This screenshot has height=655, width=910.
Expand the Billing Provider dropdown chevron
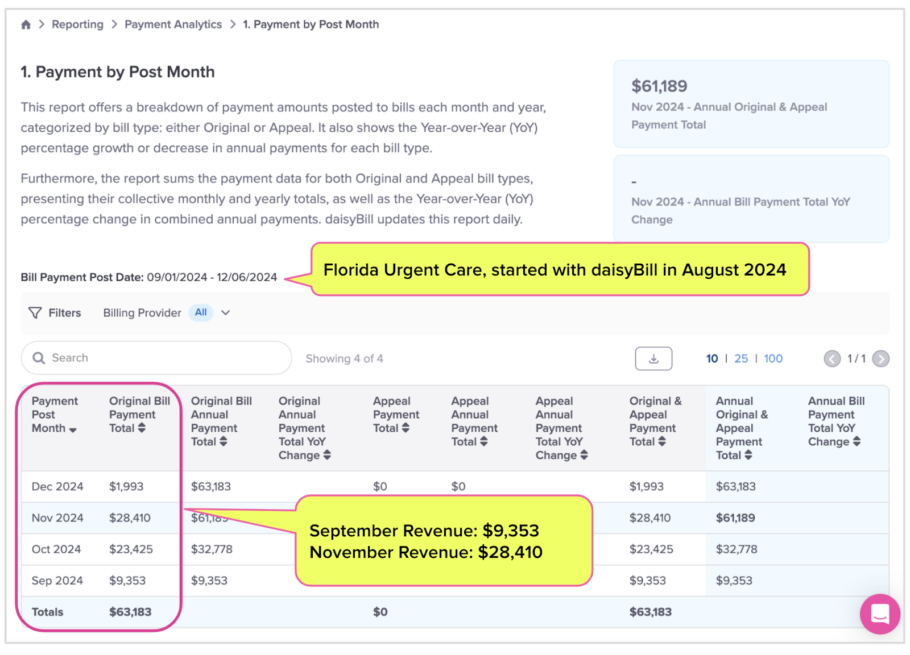click(226, 313)
